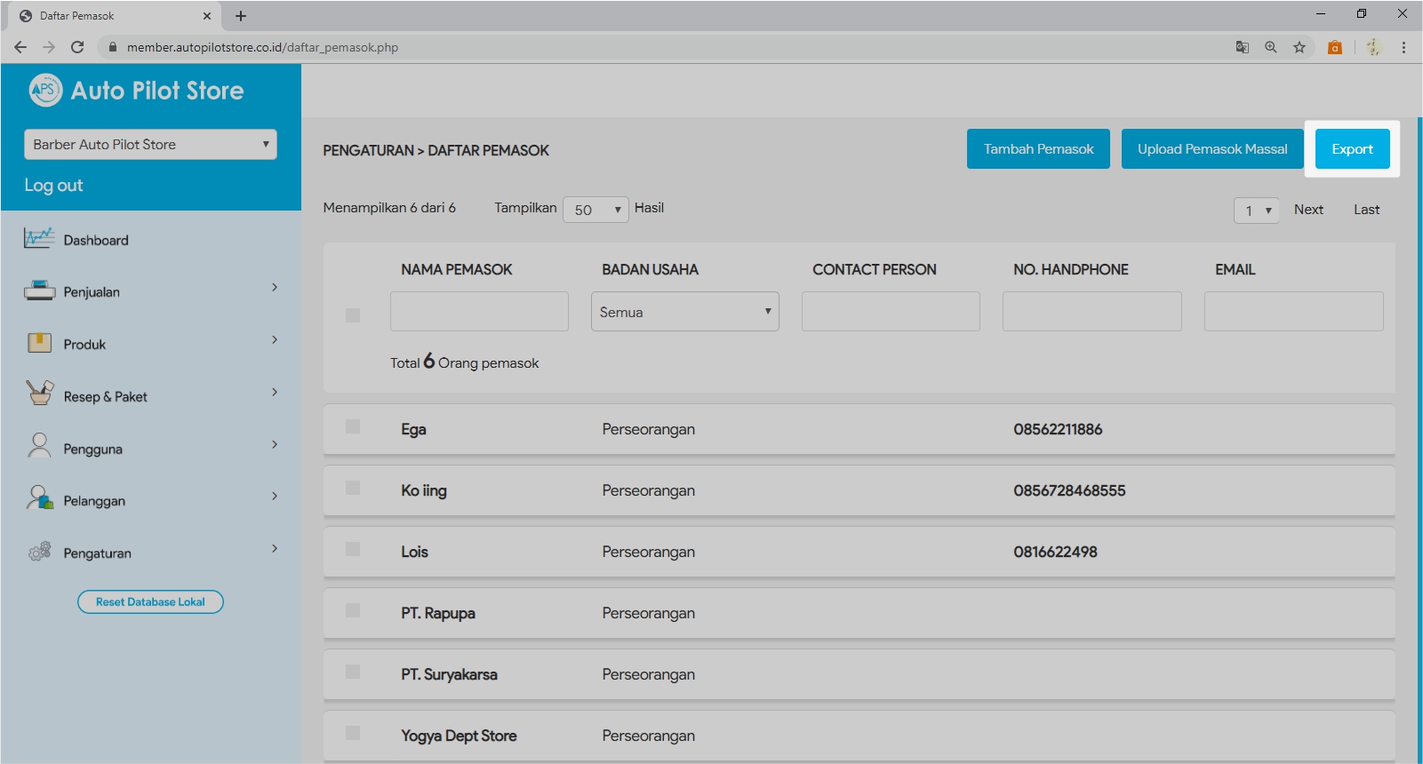This screenshot has width=1423, height=764.
Task: Check the select-all checkbox in table header
Action: [353, 315]
